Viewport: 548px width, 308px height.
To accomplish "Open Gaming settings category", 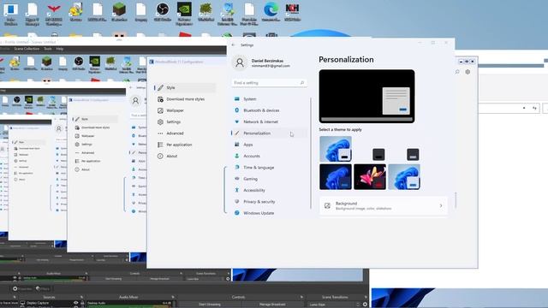I will pos(269,179).
